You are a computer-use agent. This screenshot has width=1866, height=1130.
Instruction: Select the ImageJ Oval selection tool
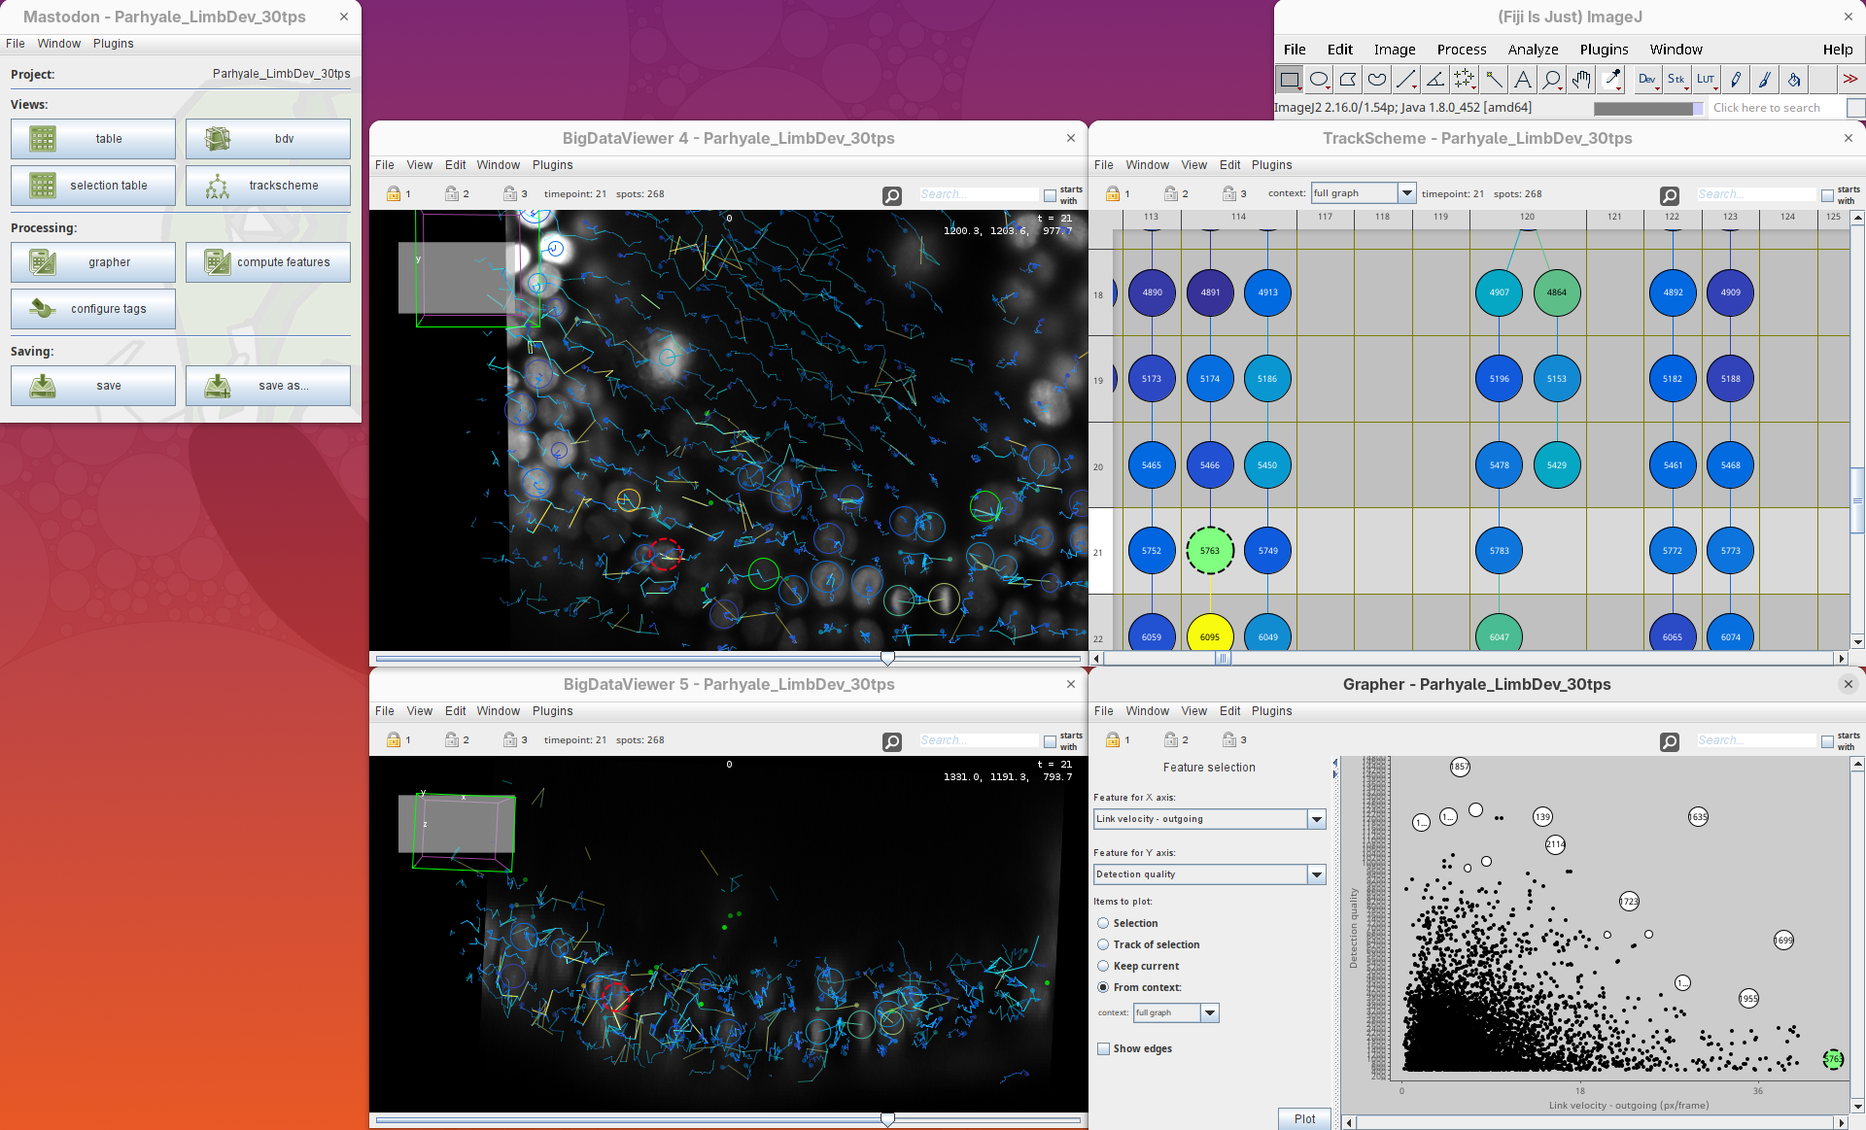[x=1319, y=80]
